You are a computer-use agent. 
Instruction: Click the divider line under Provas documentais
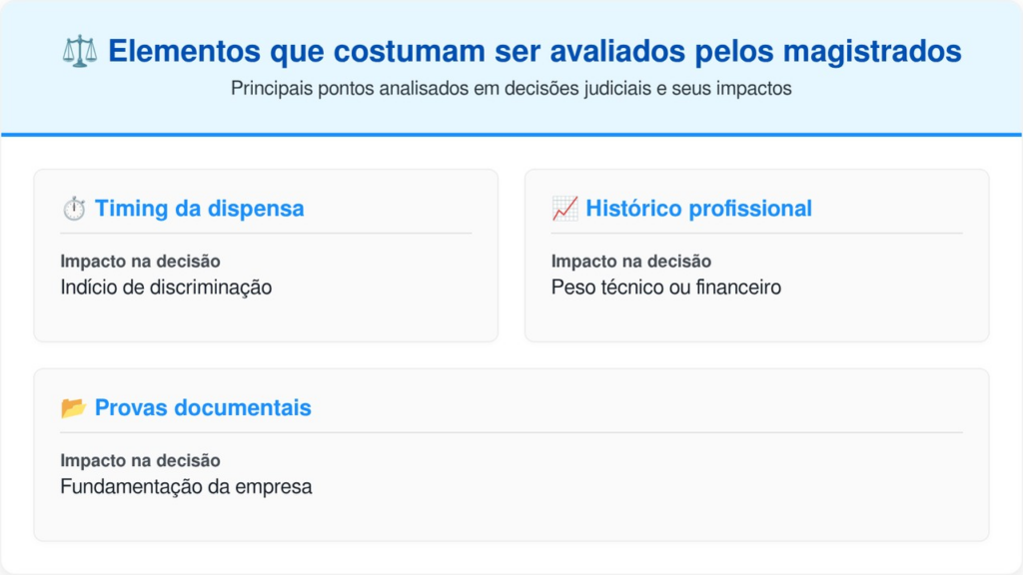[511, 432]
